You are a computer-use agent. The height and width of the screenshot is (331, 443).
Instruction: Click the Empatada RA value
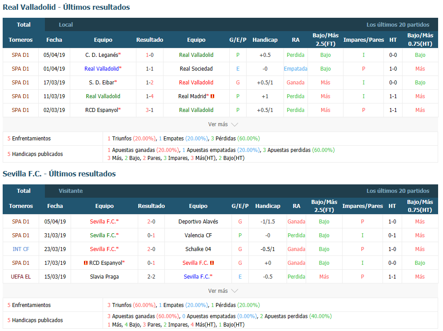[295, 68]
